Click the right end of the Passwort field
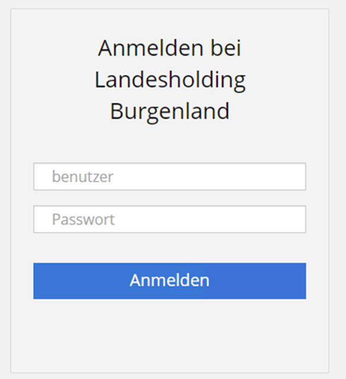This screenshot has width=346, height=379. click(297, 219)
